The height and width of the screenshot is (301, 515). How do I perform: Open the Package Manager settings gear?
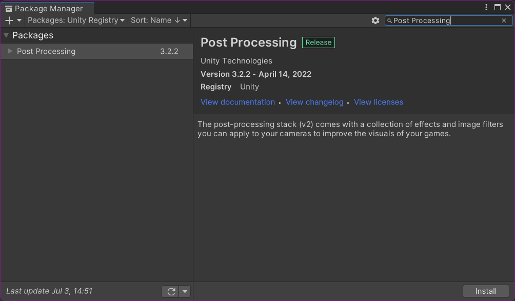[376, 20]
